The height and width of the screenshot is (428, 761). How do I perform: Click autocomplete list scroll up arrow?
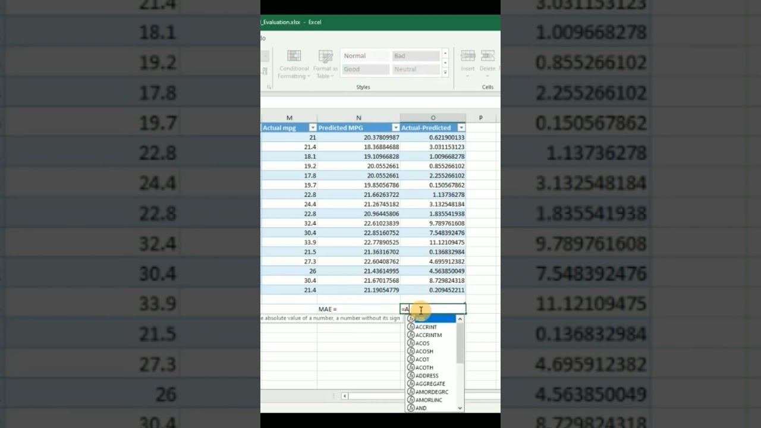[x=460, y=319]
